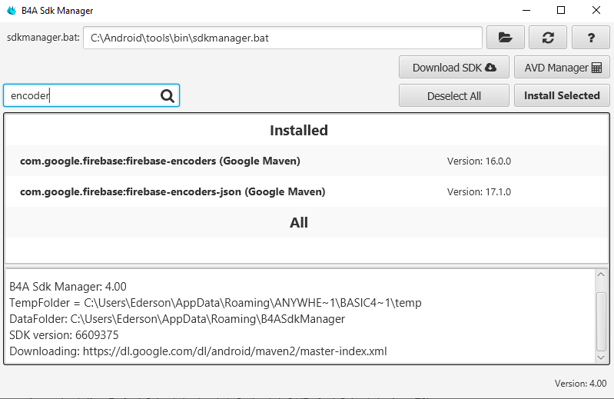Open help with the question mark icon
This screenshot has width=614, height=399.
(x=591, y=37)
